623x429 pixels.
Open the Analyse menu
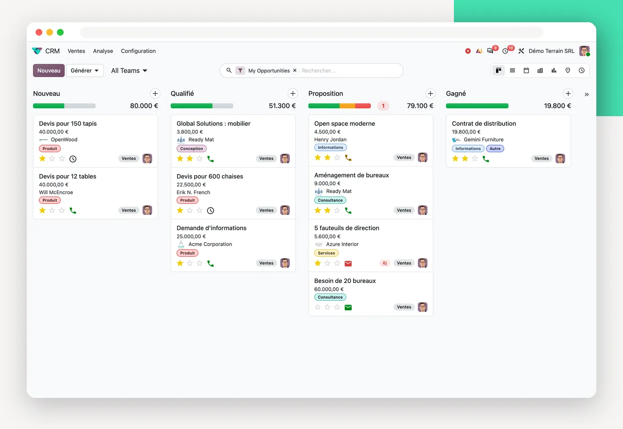pos(103,51)
